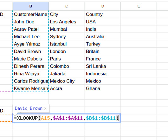Select the Colombo cell
168x140 pixels.
[67, 66]
